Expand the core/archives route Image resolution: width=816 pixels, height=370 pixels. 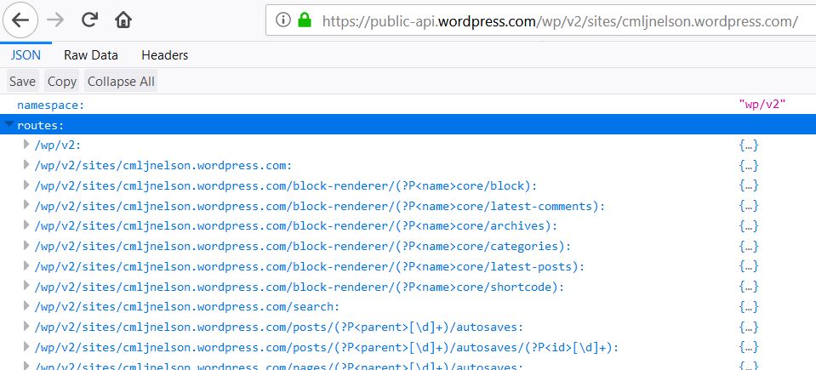point(26,225)
